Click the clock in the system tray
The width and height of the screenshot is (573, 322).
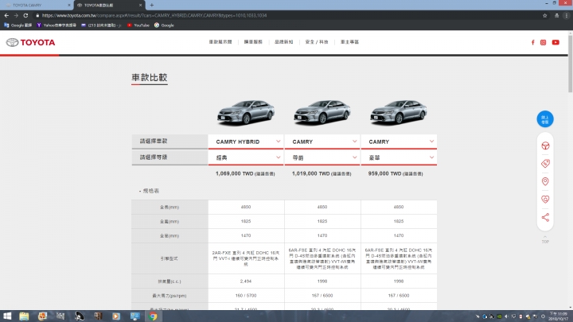point(559,316)
